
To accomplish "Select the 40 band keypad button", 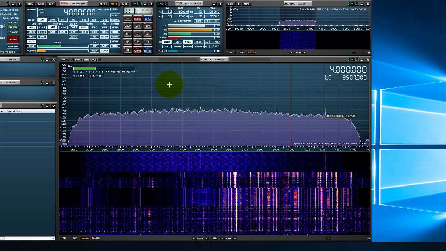I will click(148, 34).
